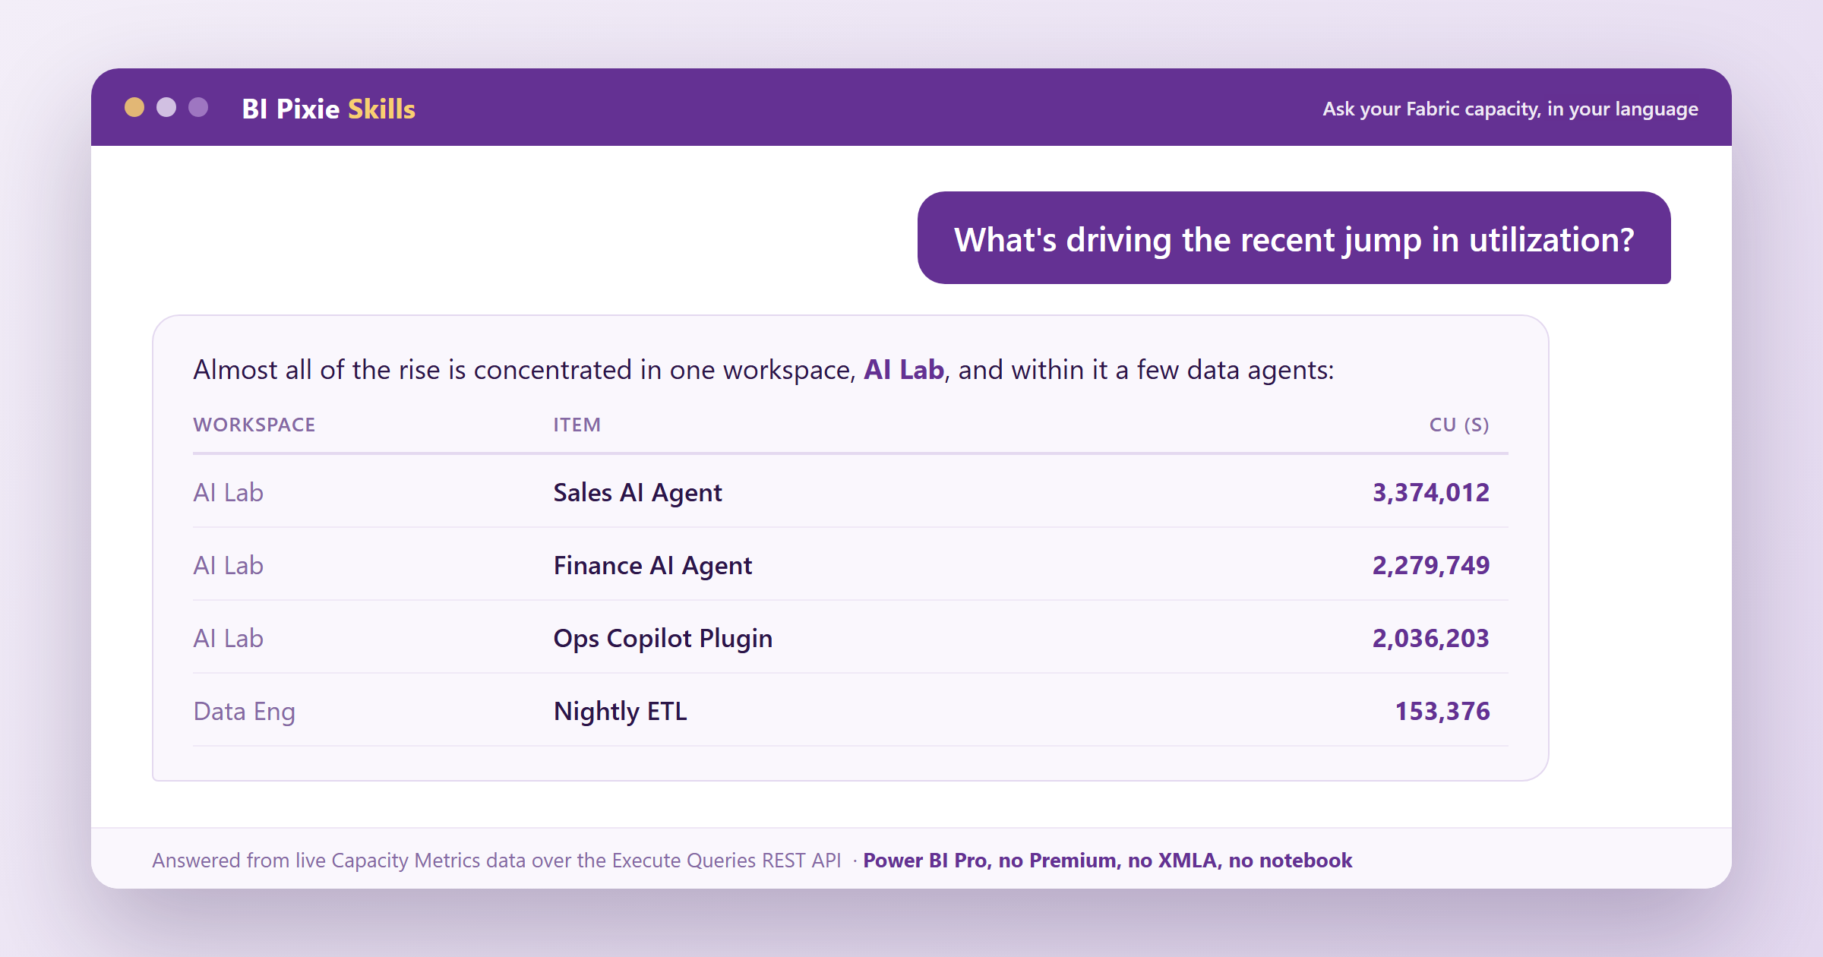Click the WORKSPACE column header
Image resolution: width=1823 pixels, height=957 pixels.
tap(254, 425)
